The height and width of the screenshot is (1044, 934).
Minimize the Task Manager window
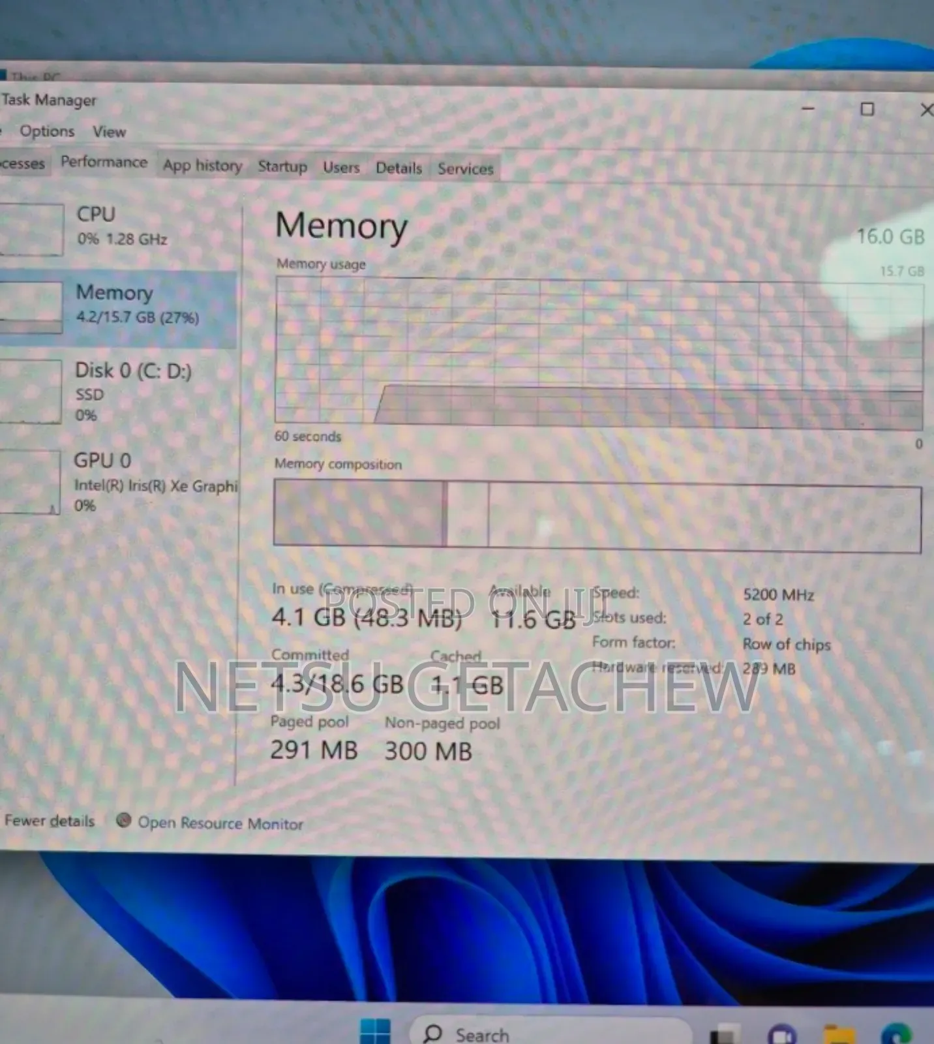pyautogui.click(x=808, y=108)
